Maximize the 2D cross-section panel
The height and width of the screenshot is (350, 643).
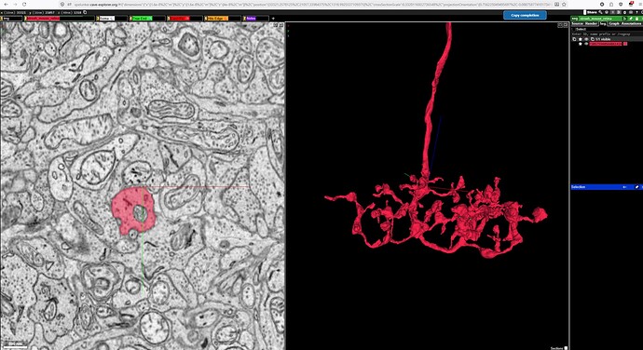pos(281,25)
